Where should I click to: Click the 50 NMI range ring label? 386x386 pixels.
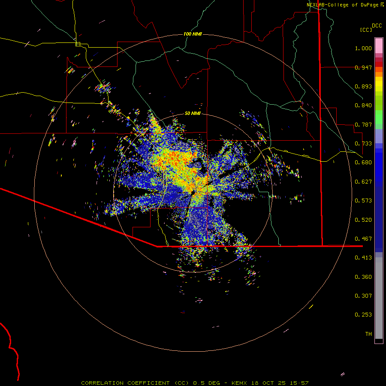coord(193,114)
